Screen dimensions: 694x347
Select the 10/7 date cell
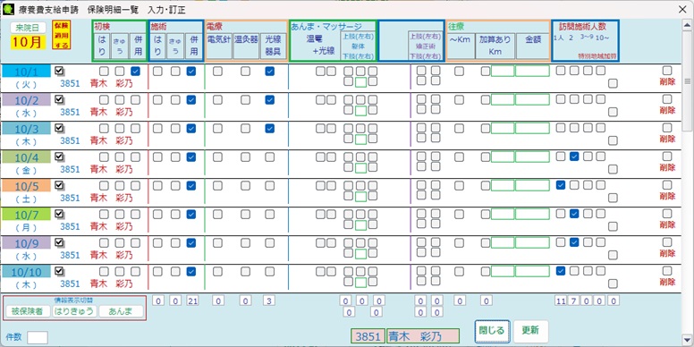[26, 215]
